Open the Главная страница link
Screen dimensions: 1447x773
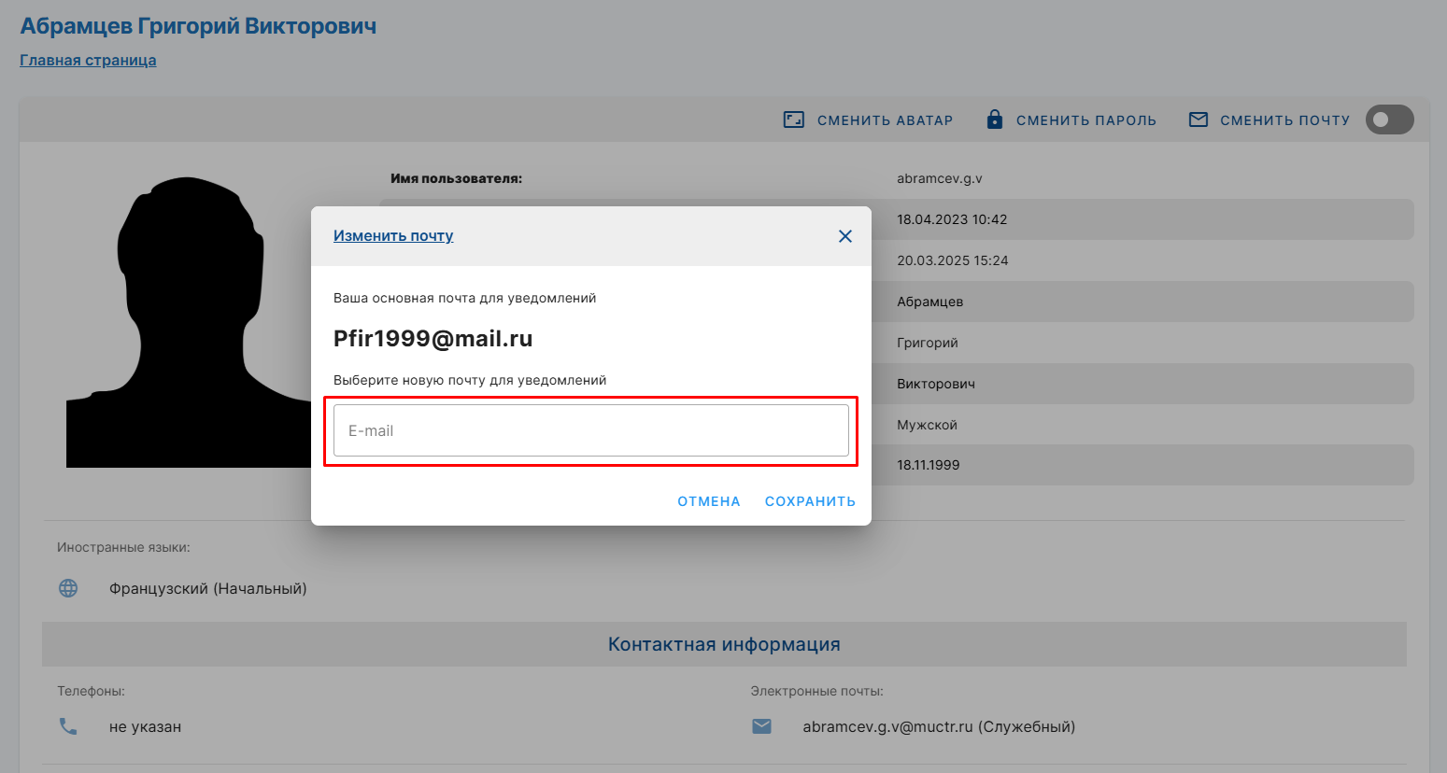88,61
